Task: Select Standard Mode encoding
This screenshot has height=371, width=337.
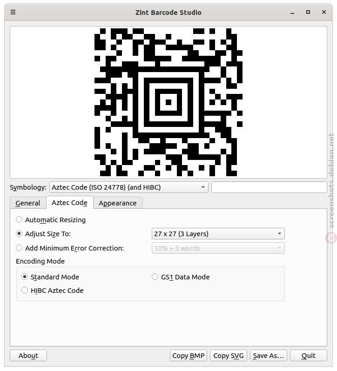Action: (50, 277)
